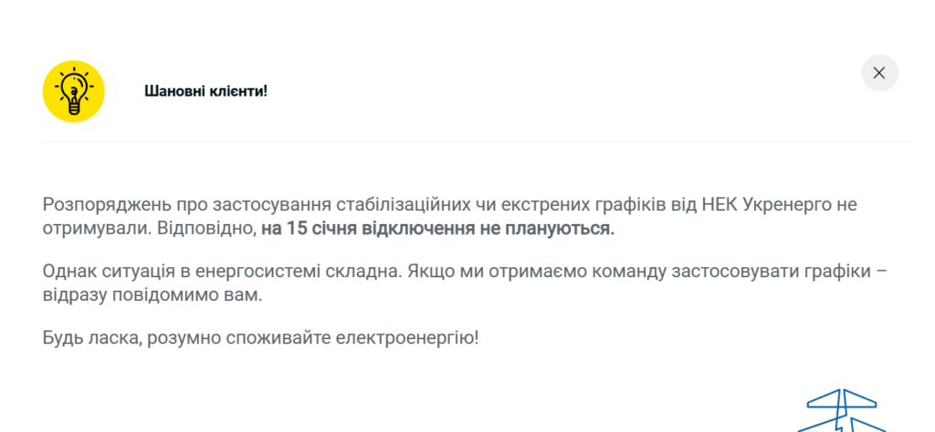Viewport: 935px width, 432px height.
Task: Click the horizontal divider under the heading
Action: (x=476, y=142)
